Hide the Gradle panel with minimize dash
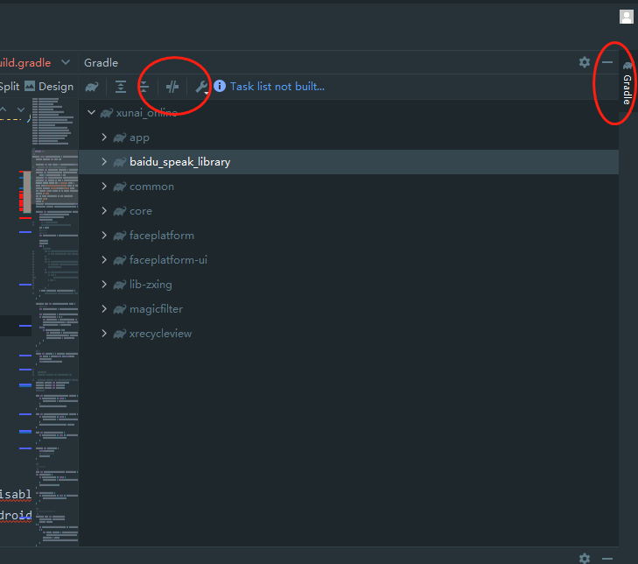 (607, 62)
